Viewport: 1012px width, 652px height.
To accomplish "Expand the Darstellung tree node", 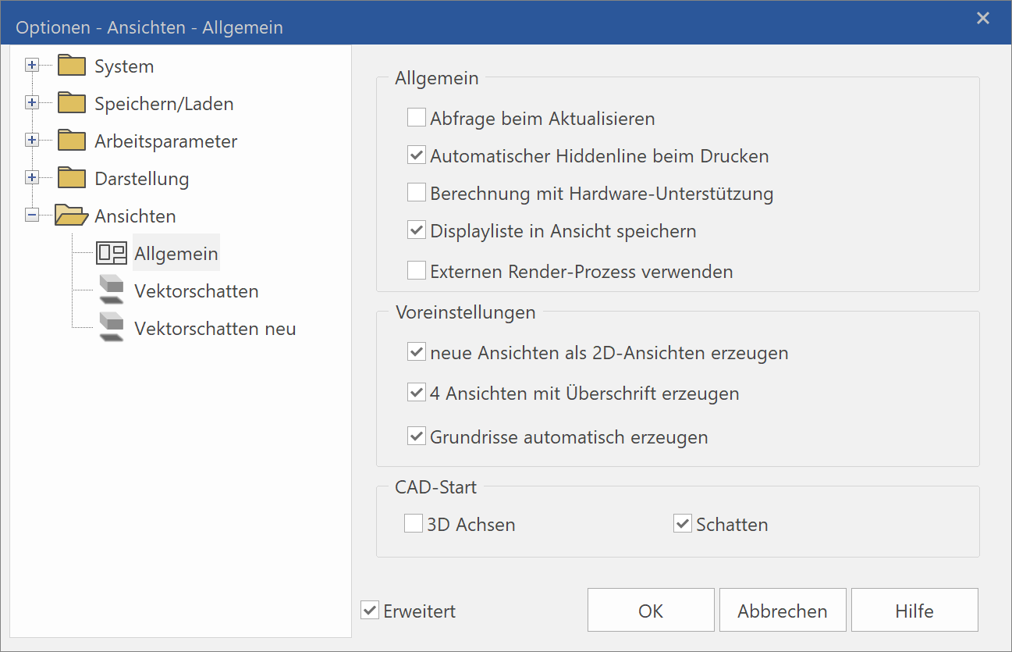I will point(32,178).
